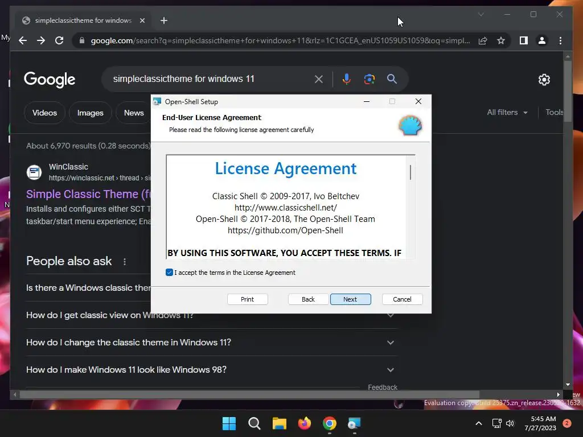The image size is (583, 437).
Task: Click the Google search box
Action: [x=212, y=79]
